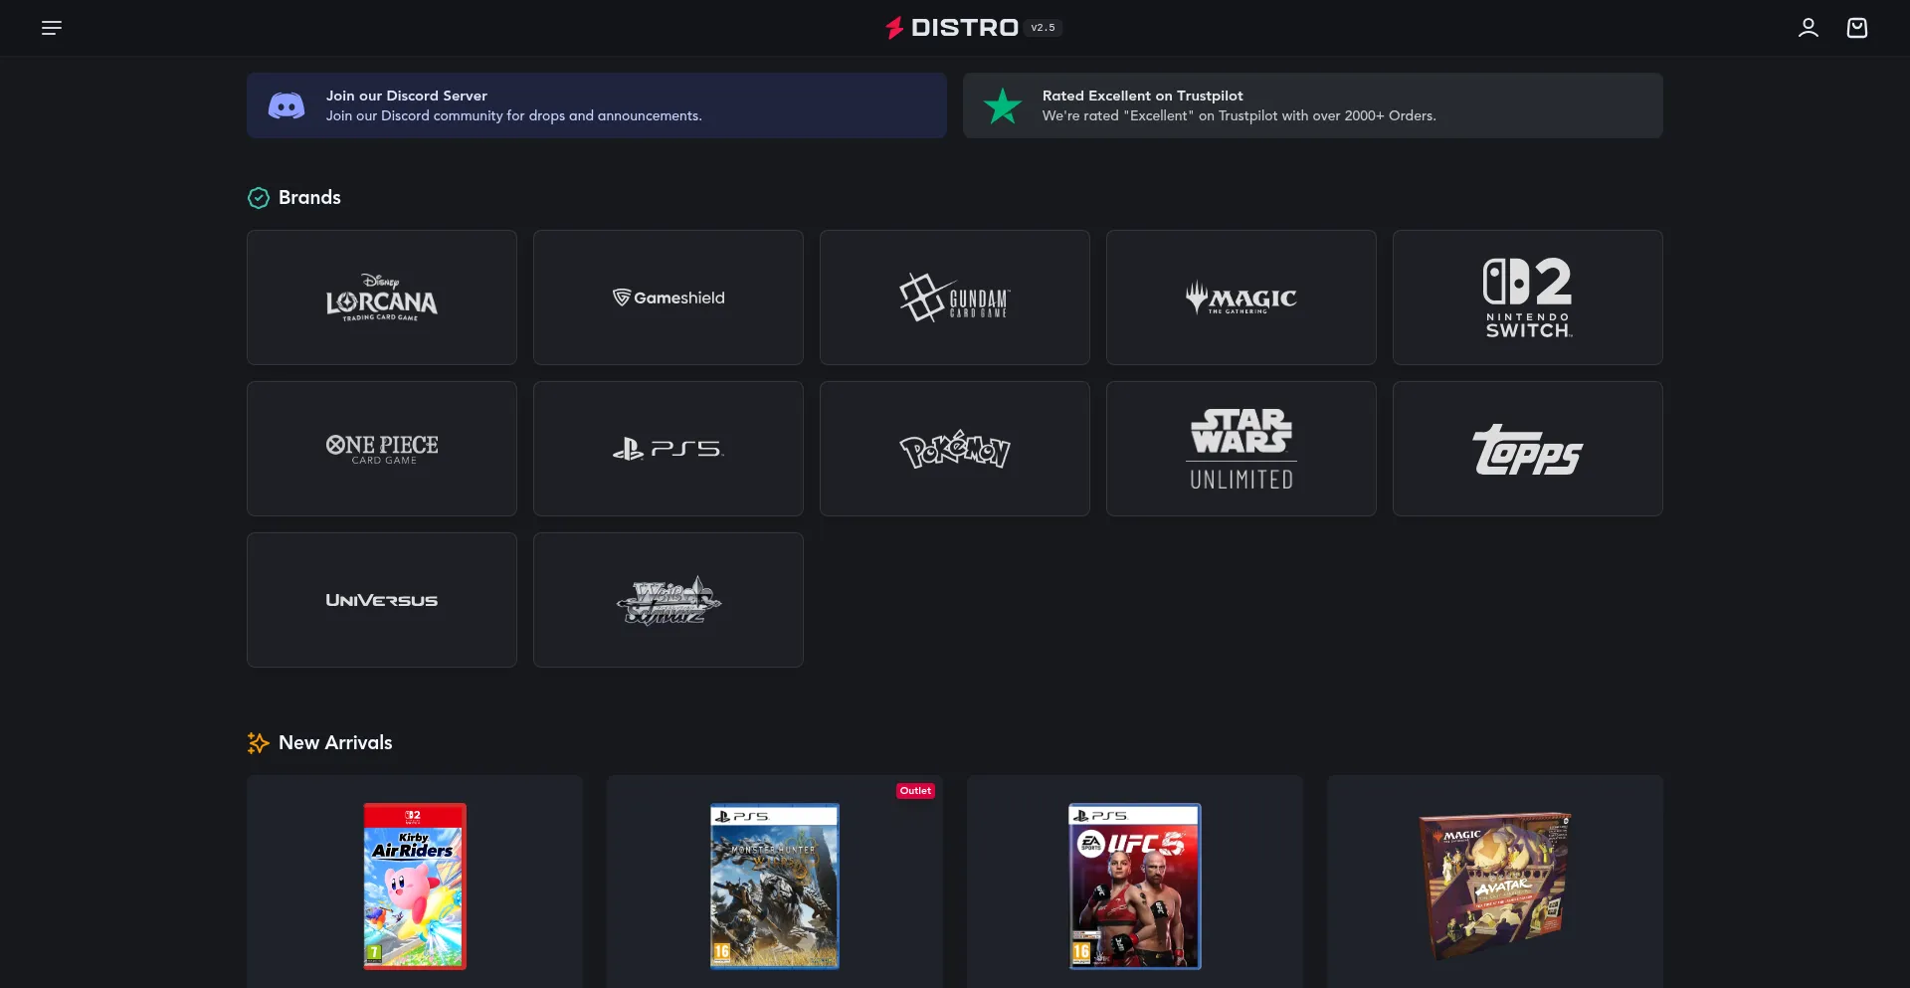Choose the PS5 brand tile

(668, 449)
